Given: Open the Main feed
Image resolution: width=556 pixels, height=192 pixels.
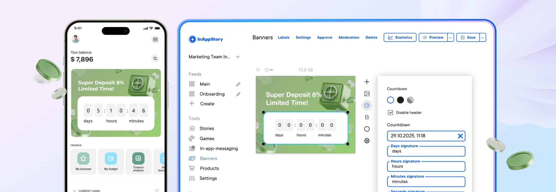Looking at the screenshot, I should click(x=205, y=84).
